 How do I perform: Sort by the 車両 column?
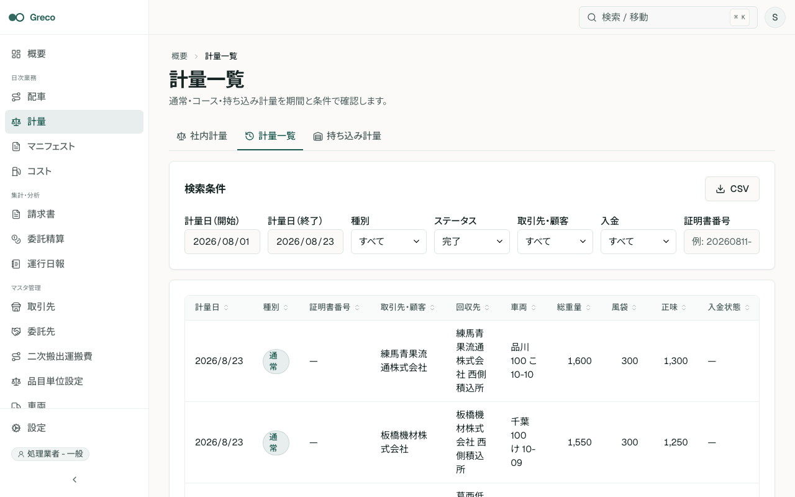click(524, 308)
